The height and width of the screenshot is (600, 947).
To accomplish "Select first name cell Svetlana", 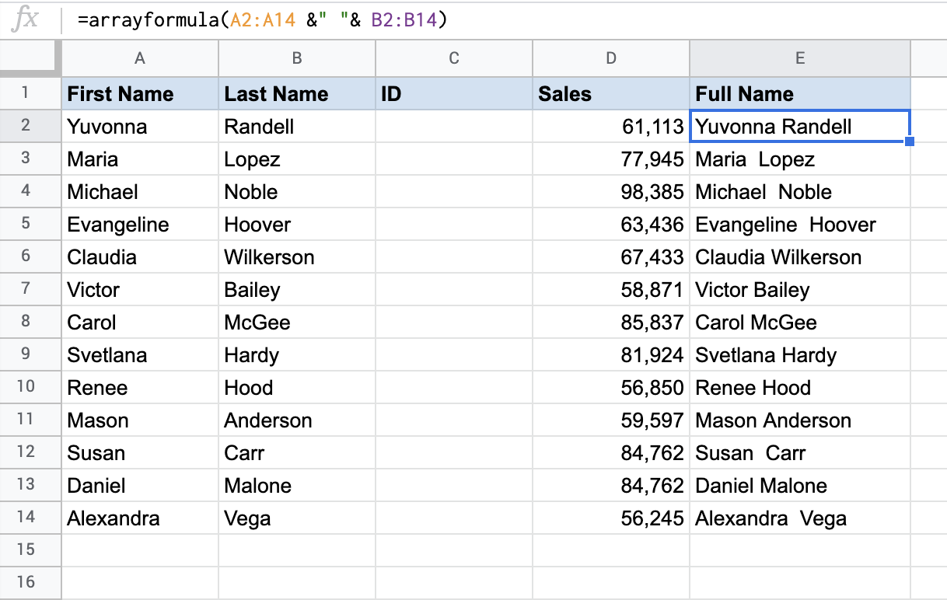I will pyautogui.click(x=140, y=355).
